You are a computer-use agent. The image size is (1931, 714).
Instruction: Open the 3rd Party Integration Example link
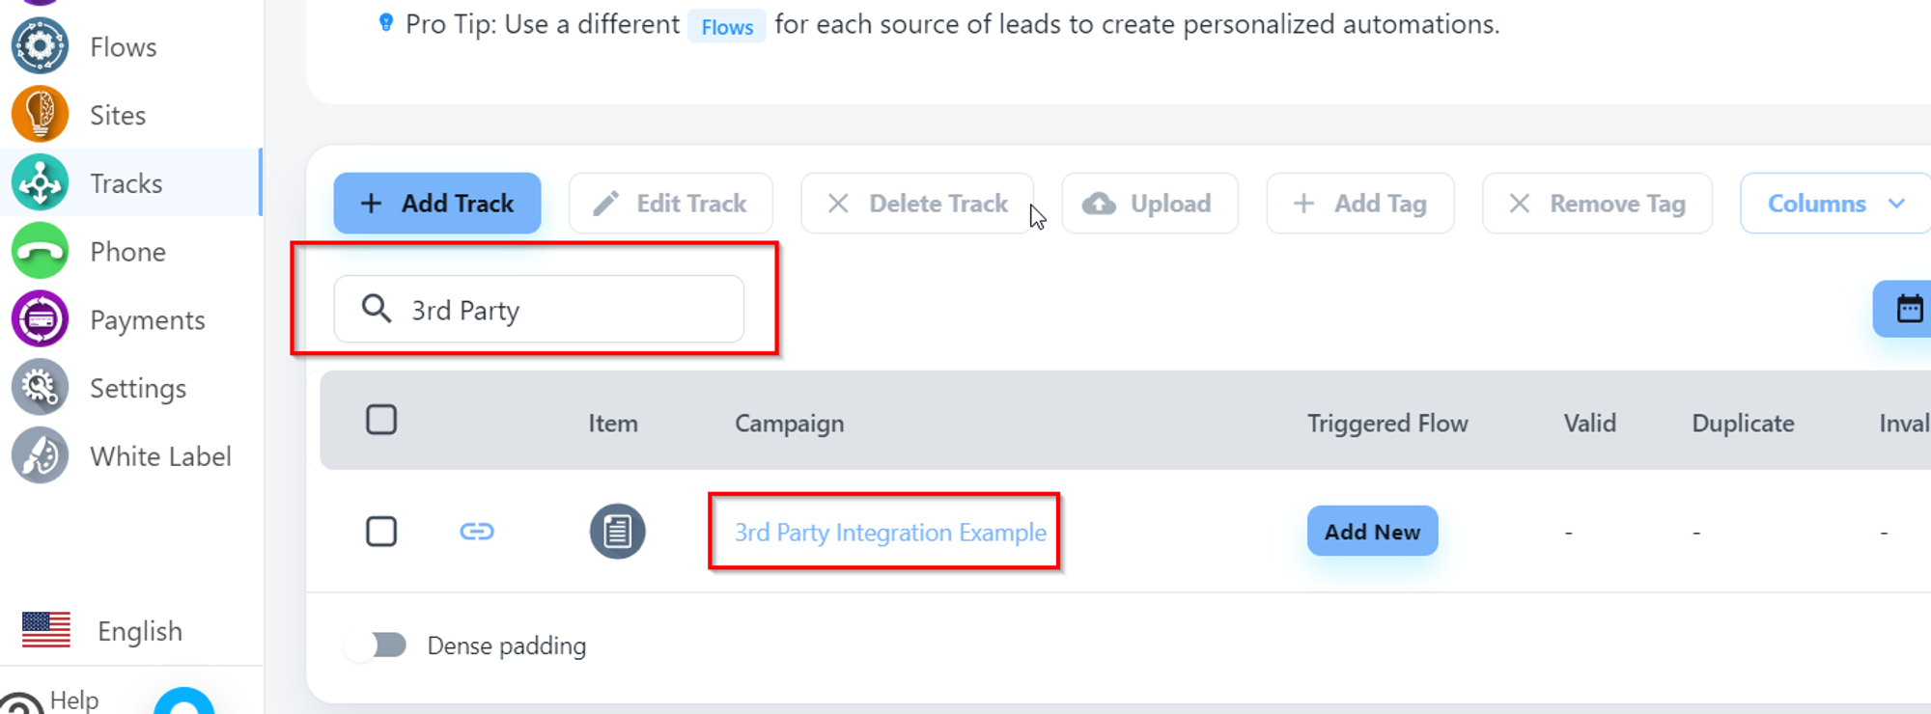click(889, 533)
